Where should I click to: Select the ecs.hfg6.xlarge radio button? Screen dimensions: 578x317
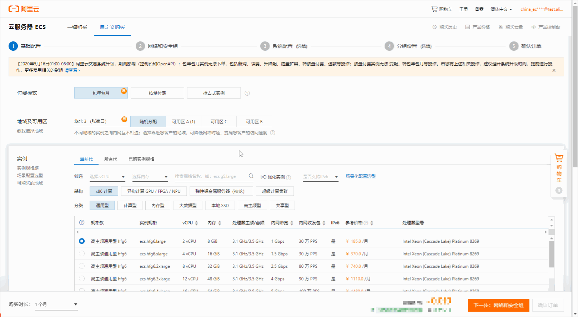point(82,254)
